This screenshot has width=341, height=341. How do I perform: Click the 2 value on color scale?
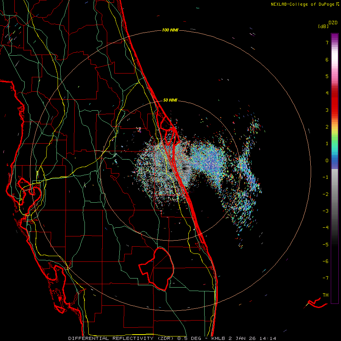pos(327,127)
